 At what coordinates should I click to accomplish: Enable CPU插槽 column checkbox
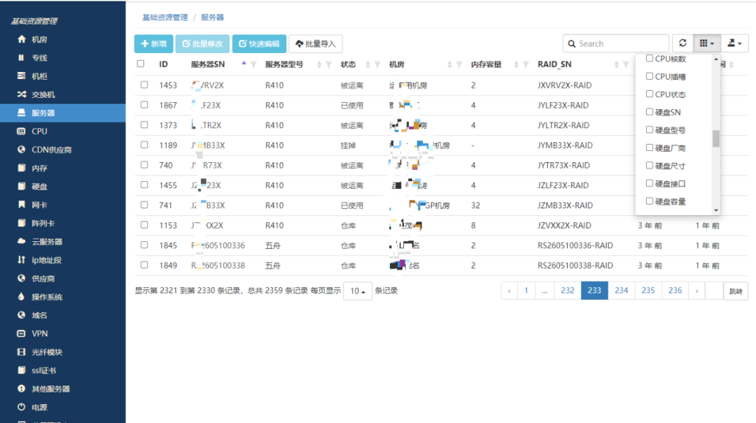pos(650,76)
